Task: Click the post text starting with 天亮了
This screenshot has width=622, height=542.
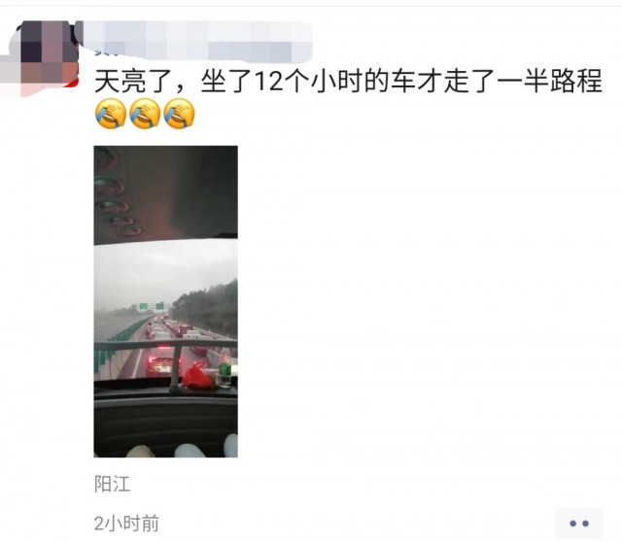Action: [x=348, y=82]
